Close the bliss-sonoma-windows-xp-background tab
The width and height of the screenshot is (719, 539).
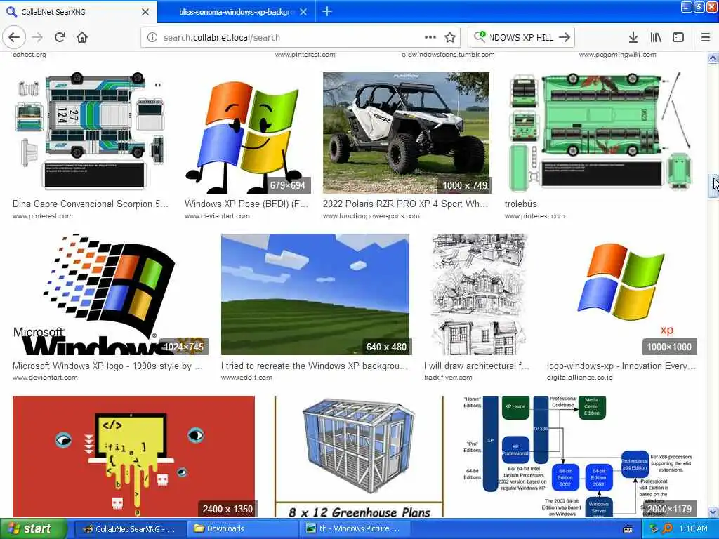tap(303, 12)
